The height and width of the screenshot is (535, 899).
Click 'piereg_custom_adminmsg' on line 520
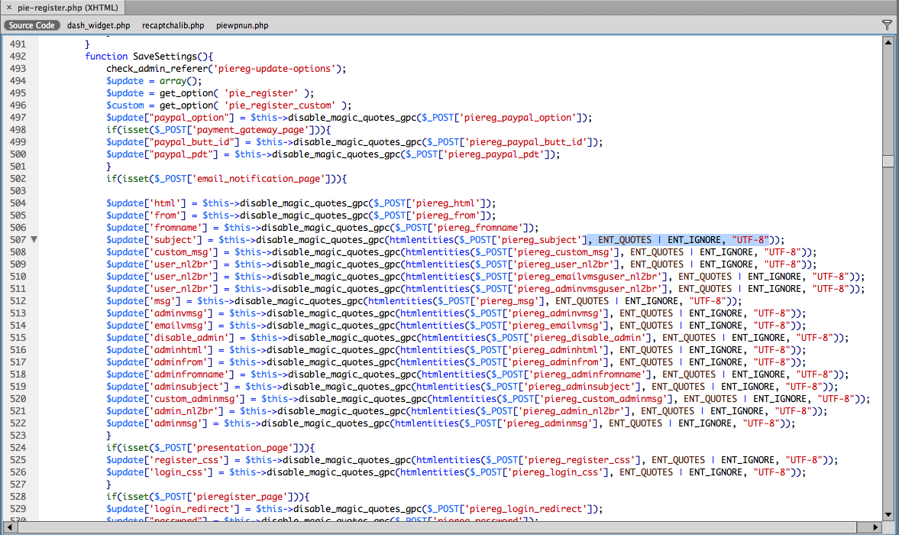coord(603,399)
